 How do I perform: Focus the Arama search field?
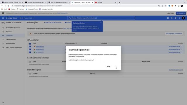pyautogui.click(x=101, y=18)
